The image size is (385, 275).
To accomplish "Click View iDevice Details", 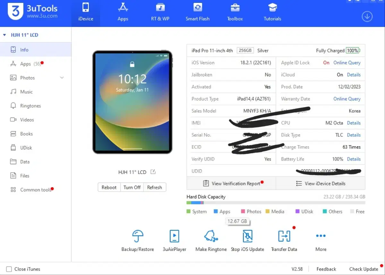I will point(321,183).
